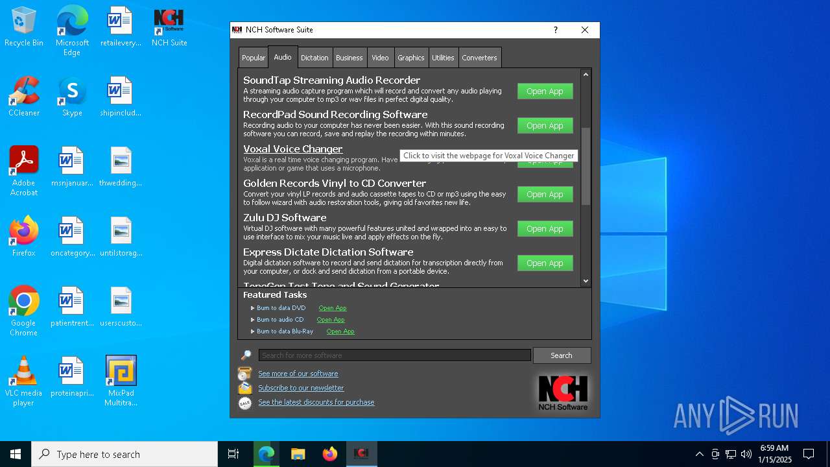This screenshot has height=467, width=830.
Task: Open the notification center
Action: pos(809,454)
